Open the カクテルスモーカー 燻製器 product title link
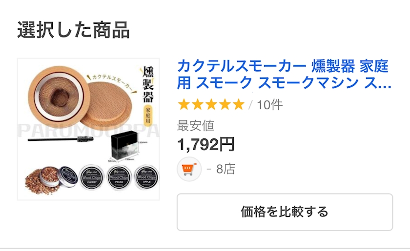Screen dimensions: 410x251 (x=284, y=74)
